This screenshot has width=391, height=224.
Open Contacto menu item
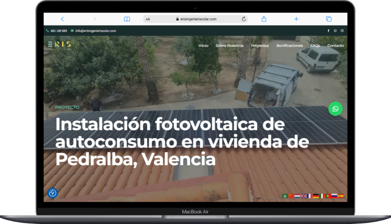(335, 46)
